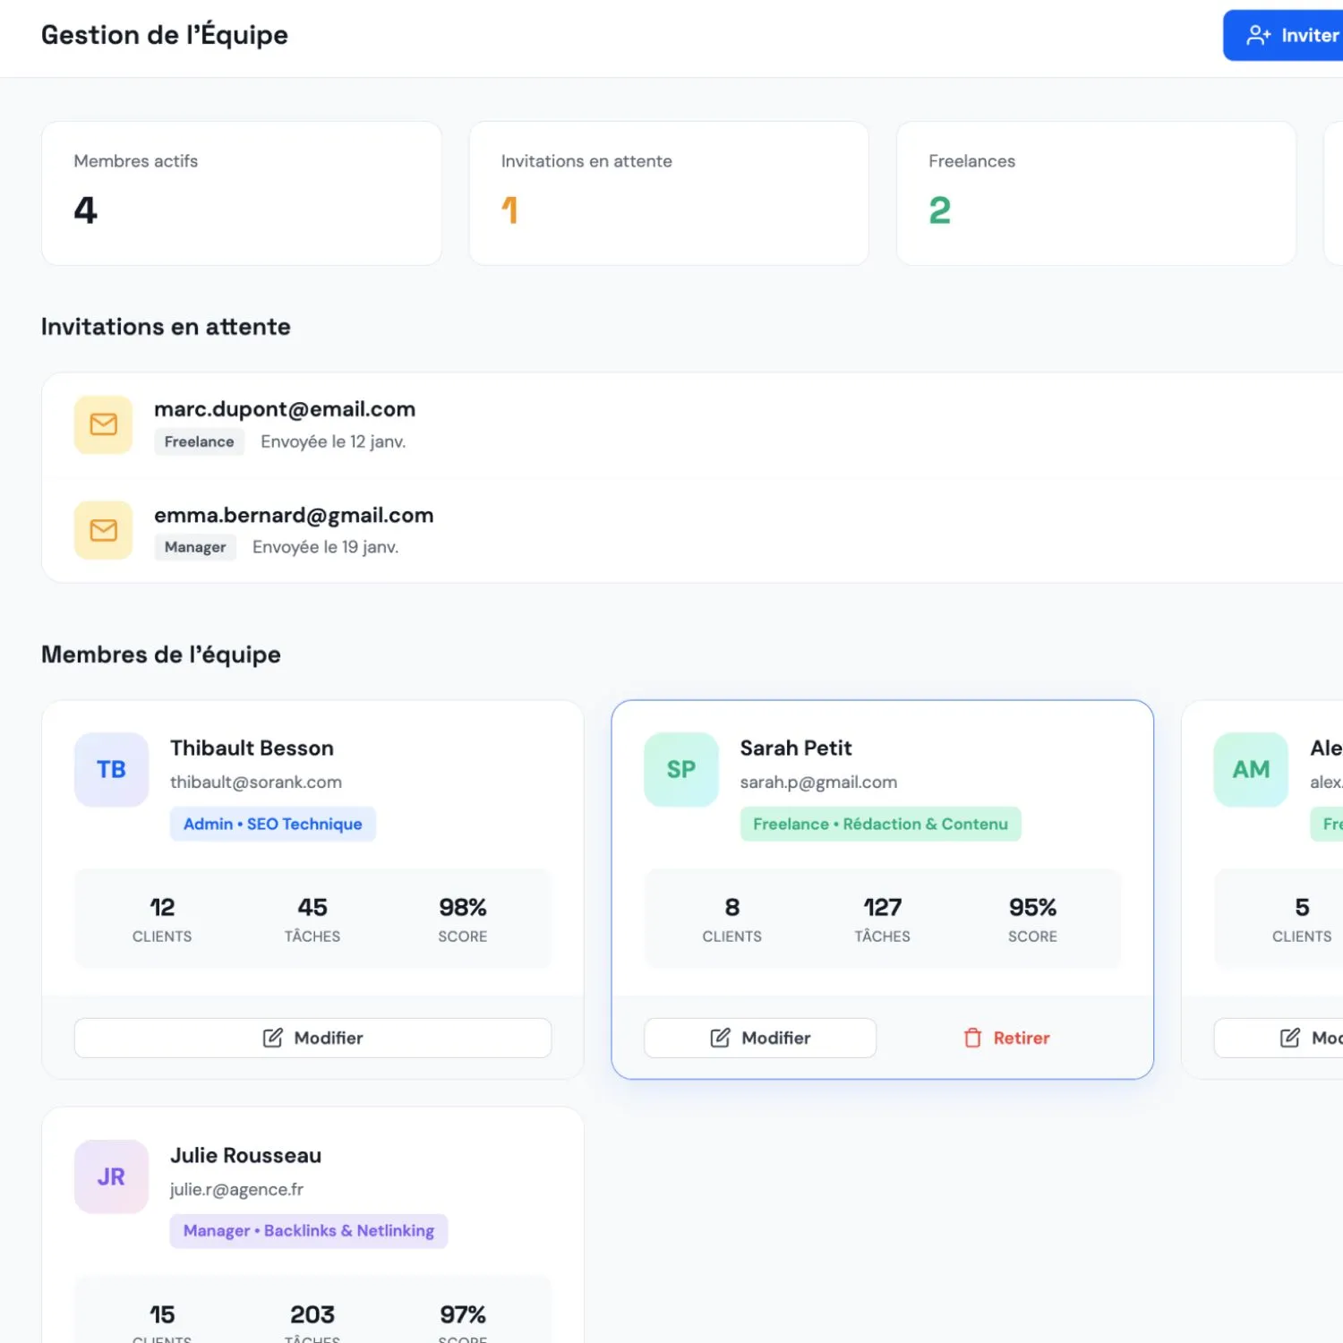Image resolution: width=1343 pixels, height=1343 pixels.
Task: Open the JR avatar of Julie Rousseau
Action: [x=111, y=1176]
